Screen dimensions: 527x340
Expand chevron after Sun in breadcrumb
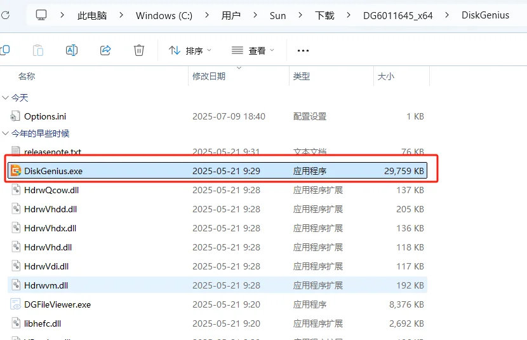[x=300, y=15]
